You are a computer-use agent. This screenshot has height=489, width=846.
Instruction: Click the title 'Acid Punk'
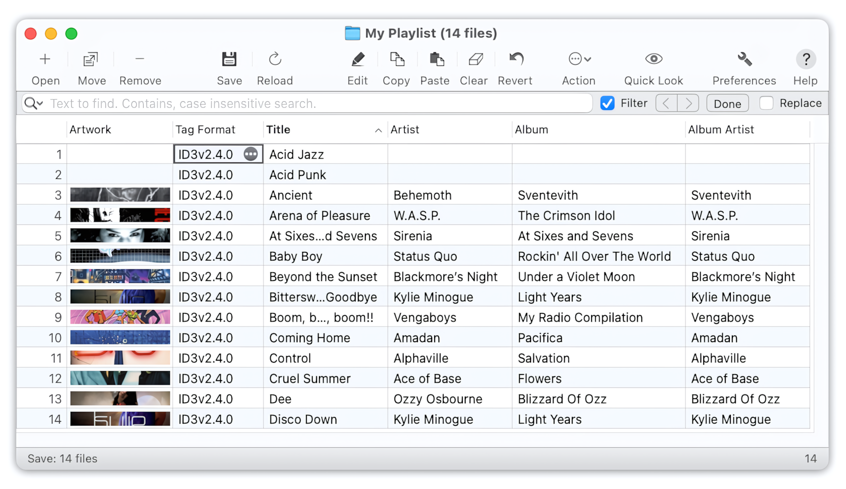click(297, 175)
